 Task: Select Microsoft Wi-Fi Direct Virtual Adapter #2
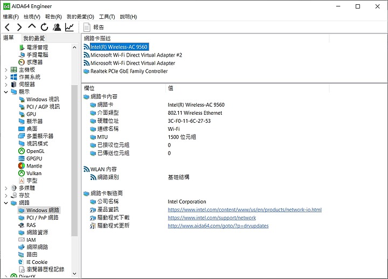point(136,55)
